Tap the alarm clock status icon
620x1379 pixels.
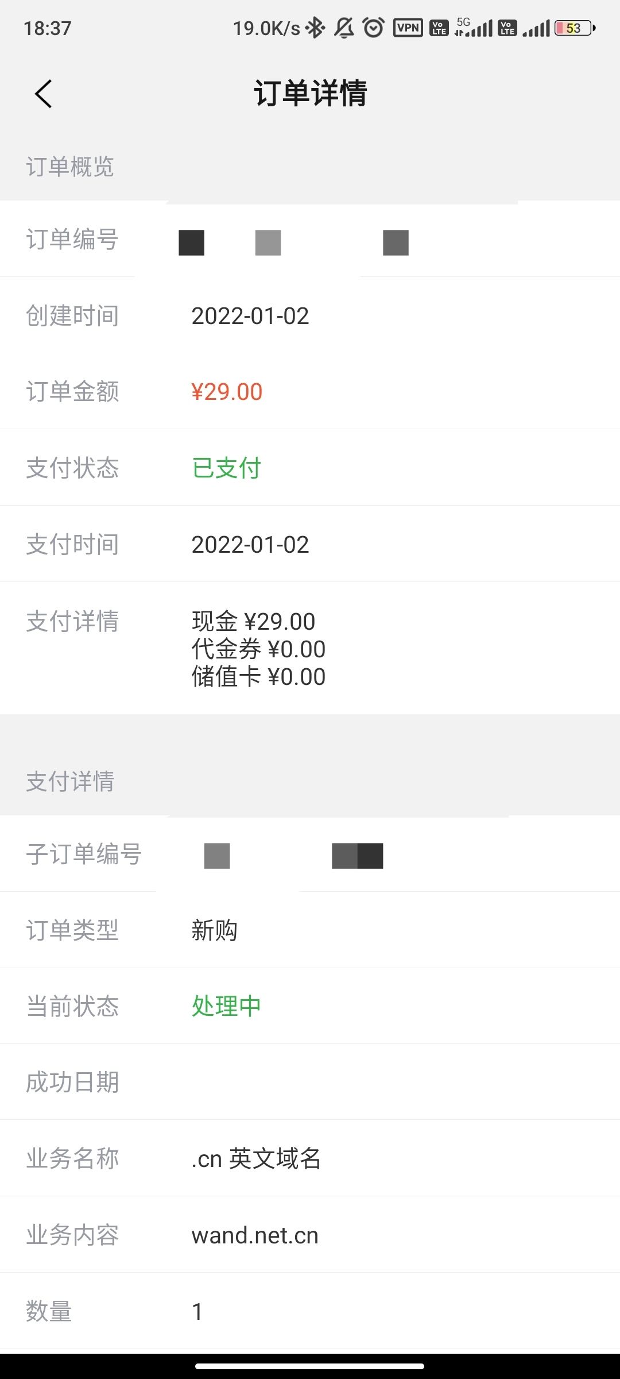click(374, 28)
